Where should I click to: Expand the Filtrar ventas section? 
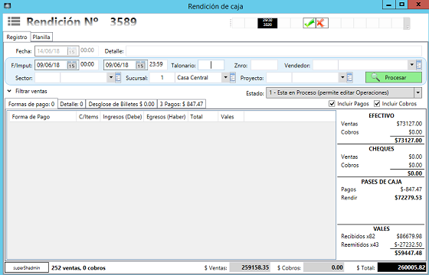[x=9, y=91]
